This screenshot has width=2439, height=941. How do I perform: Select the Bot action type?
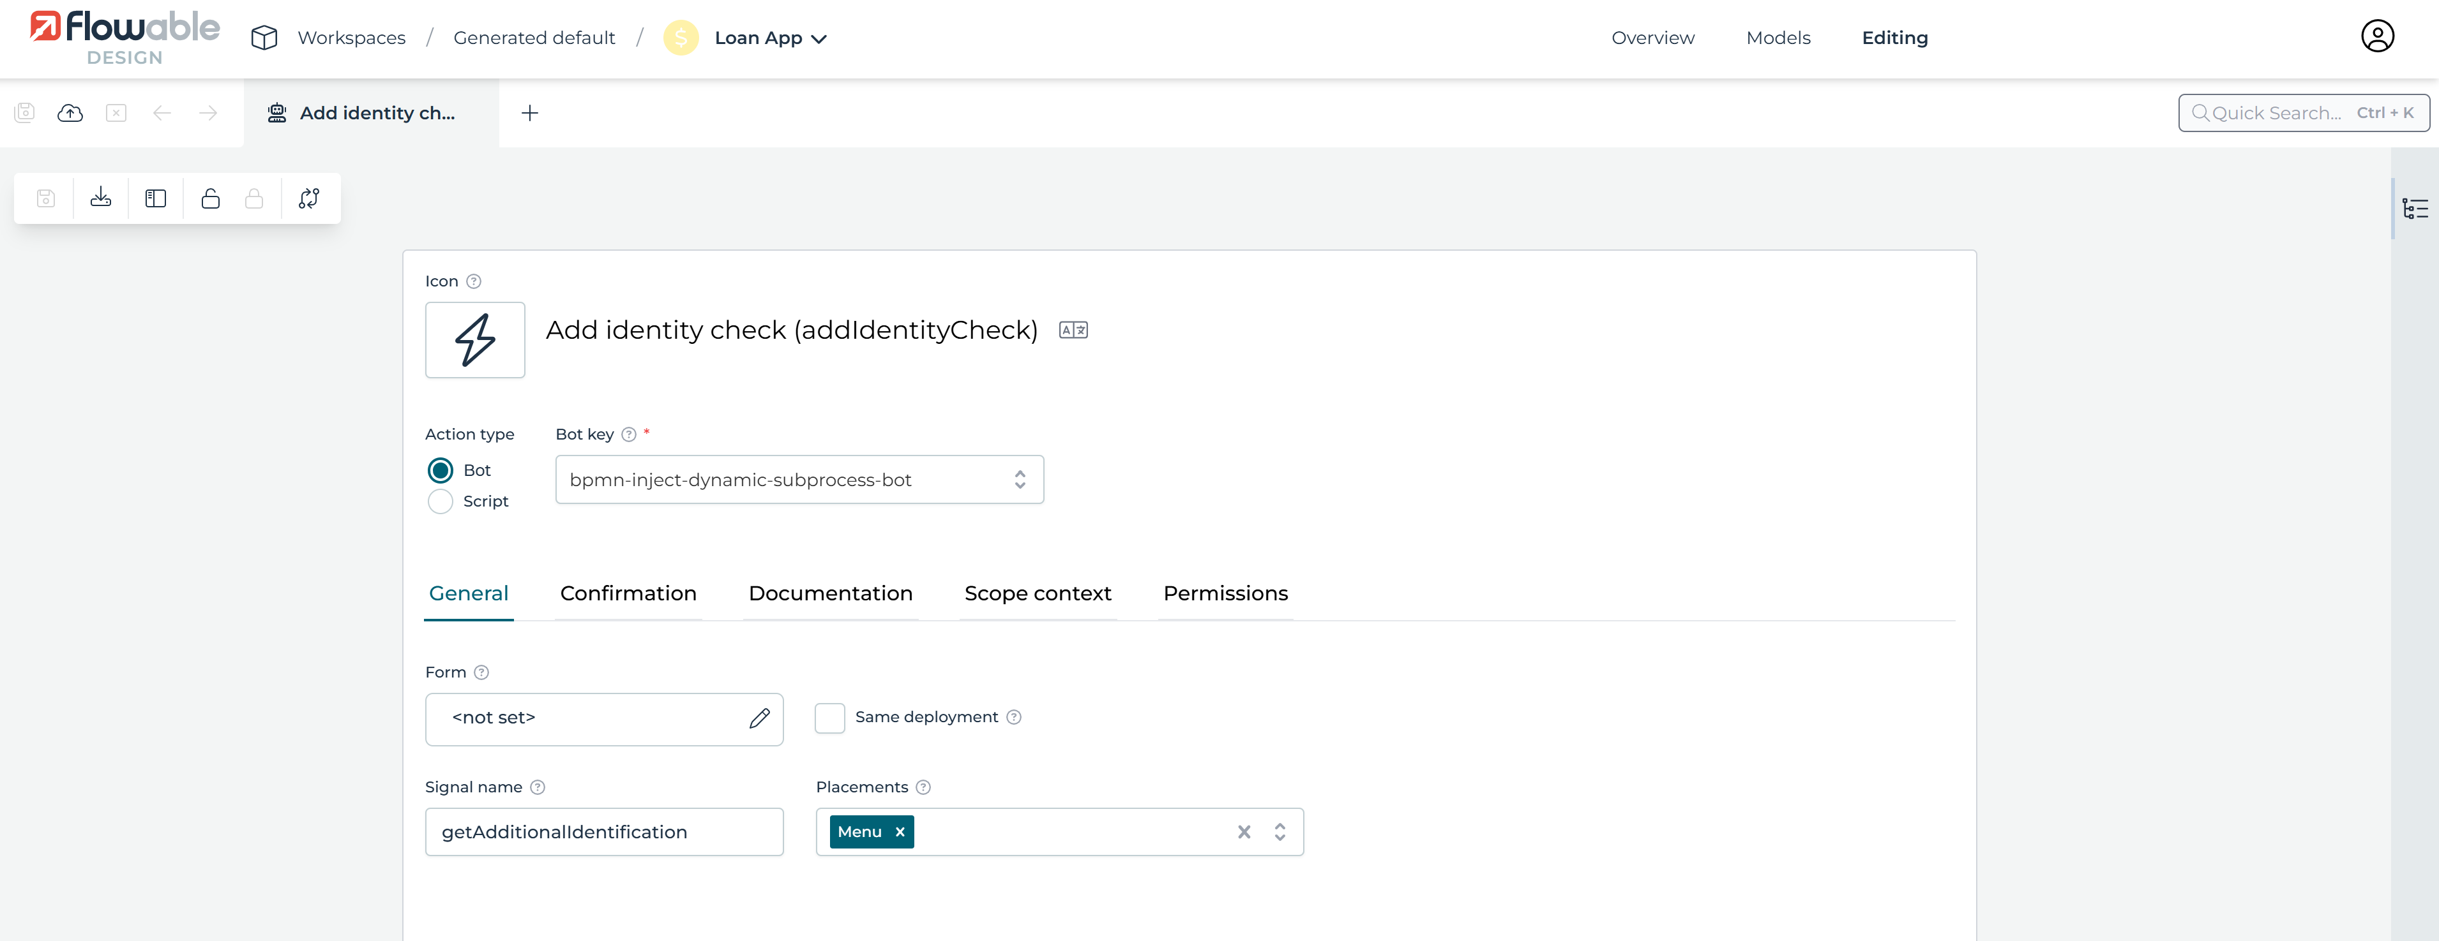(x=441, y=470)
